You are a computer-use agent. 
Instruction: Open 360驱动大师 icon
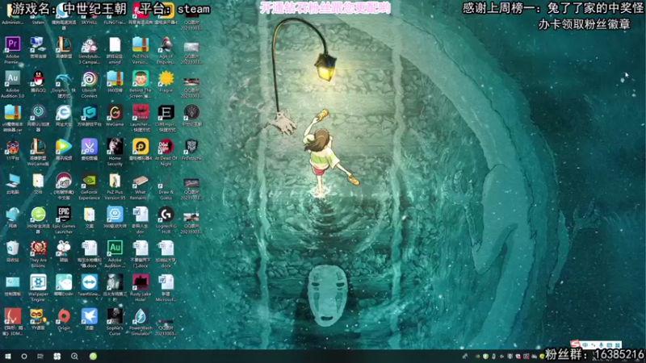(x=115, y=215)
